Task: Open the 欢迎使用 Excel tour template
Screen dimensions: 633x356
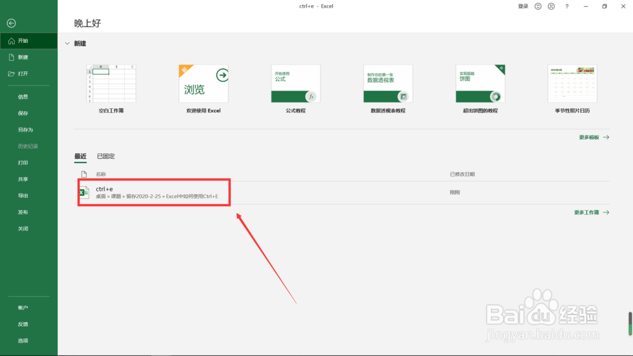Action: pos(203,89)
